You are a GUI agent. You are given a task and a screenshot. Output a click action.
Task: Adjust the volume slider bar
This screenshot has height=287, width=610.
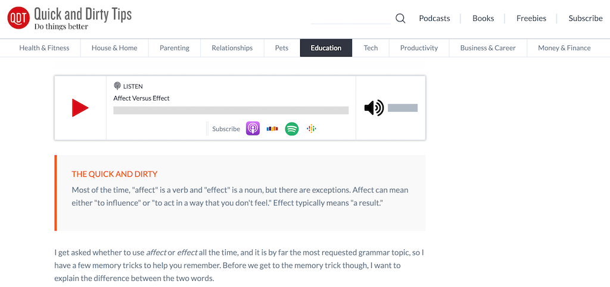(403, 108)
